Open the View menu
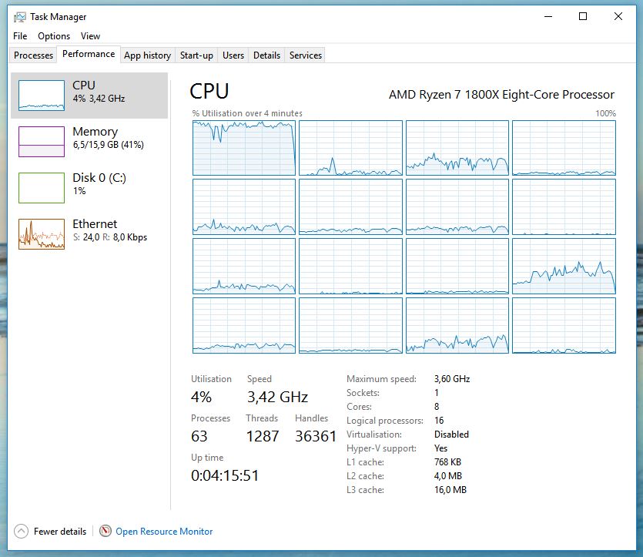Image resolution: width=643 pixels, height=557 pixels. pos(90,36)
